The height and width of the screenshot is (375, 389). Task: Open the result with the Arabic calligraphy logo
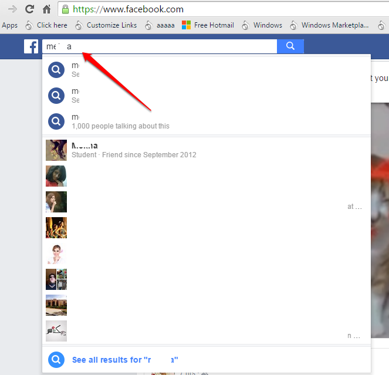pos(207,331)
